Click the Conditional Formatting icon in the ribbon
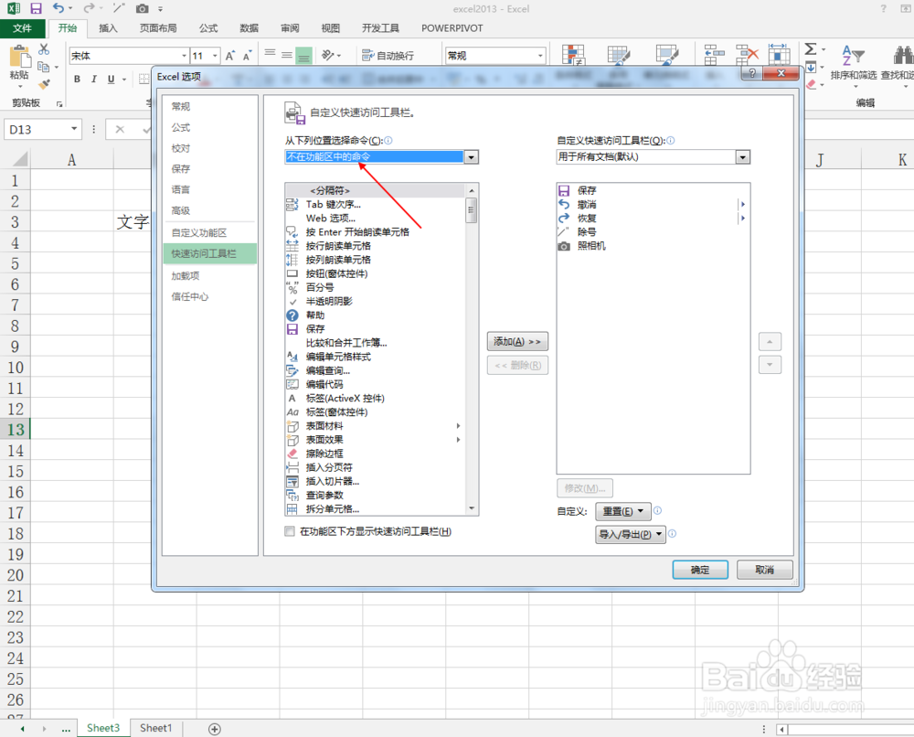 tap(574, 54)
